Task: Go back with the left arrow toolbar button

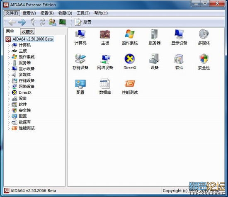Action: coord(12,22)
